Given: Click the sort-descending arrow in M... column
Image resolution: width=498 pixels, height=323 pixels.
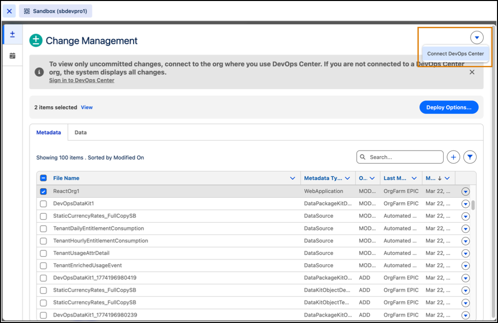Looking at the screenshot, I should click(x=440, y=178).
